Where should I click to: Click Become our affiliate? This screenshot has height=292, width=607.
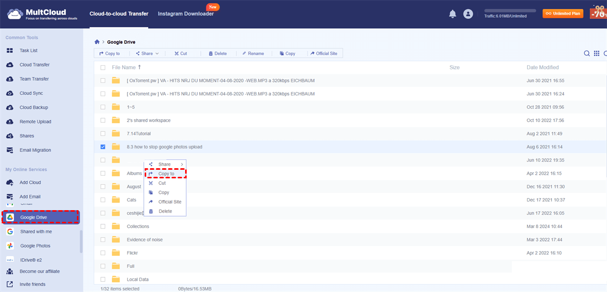click(39, 271)
